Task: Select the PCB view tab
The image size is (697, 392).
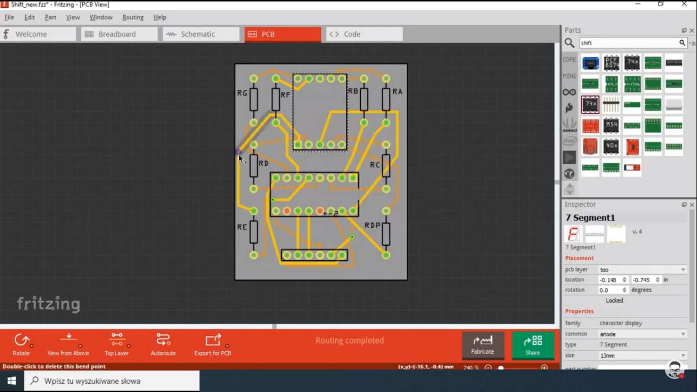Action: point(283,34)
